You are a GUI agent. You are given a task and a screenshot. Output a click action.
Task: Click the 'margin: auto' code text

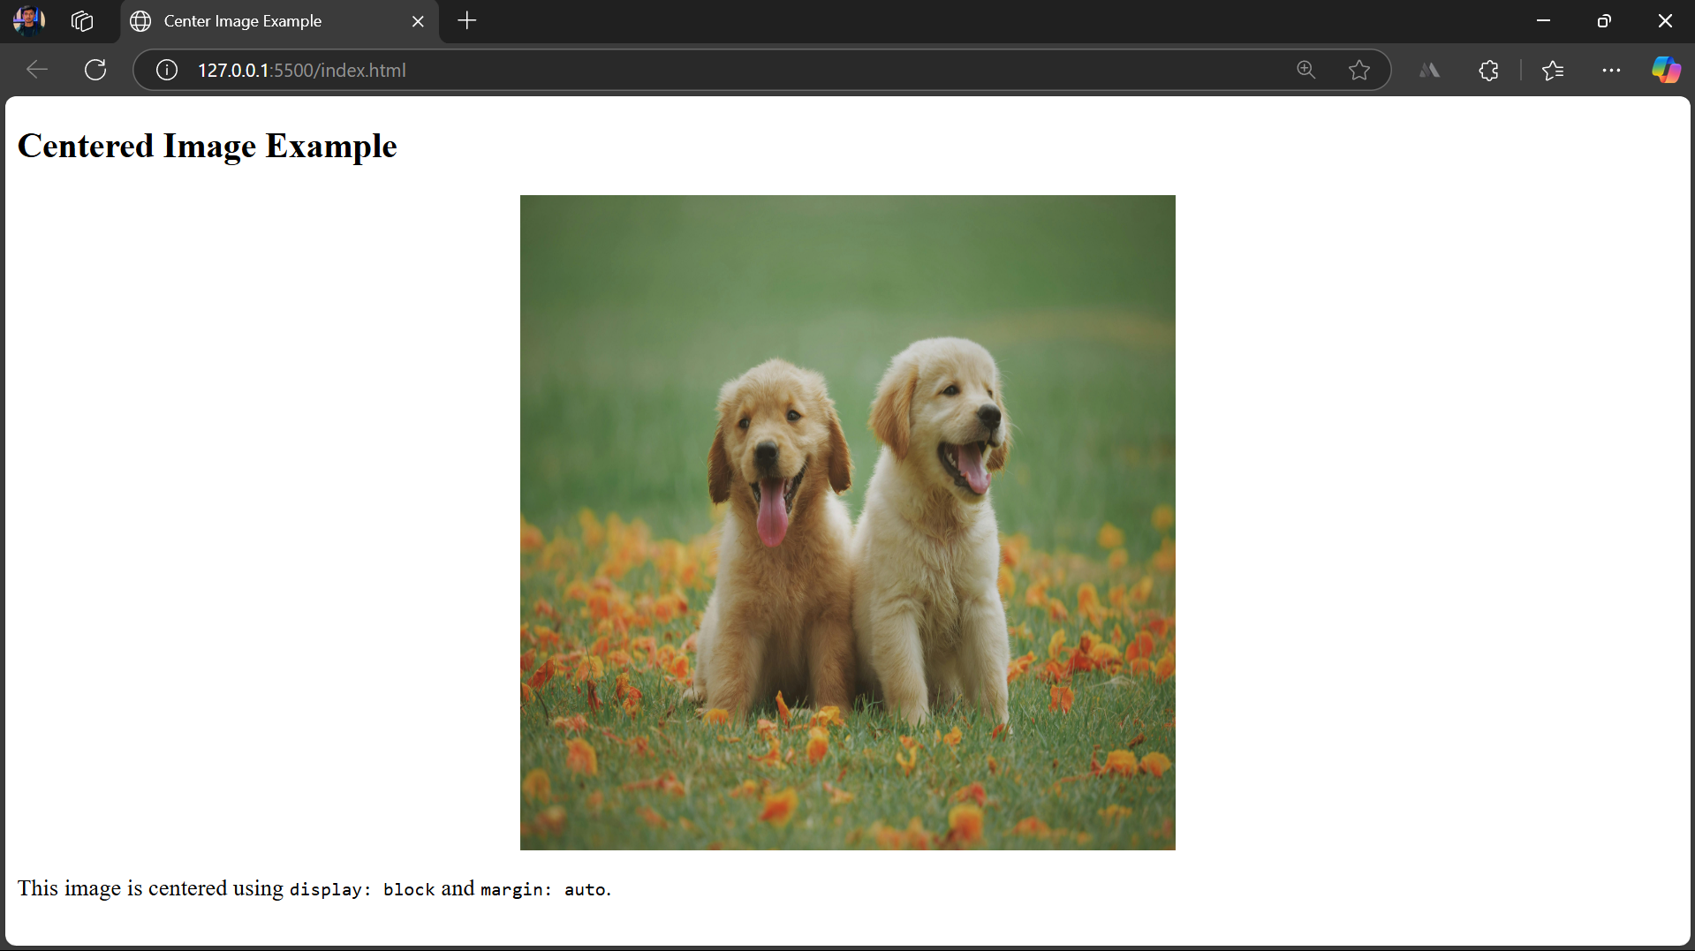543,889
